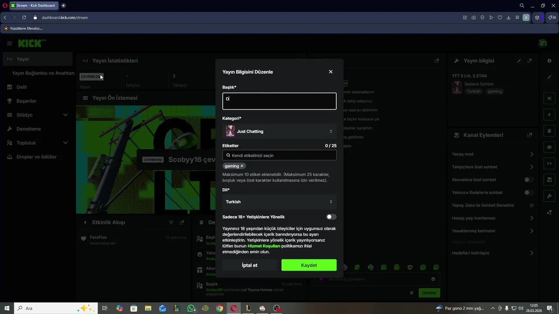Click the chat bubble icon in right rail

(x=549, y=147)
